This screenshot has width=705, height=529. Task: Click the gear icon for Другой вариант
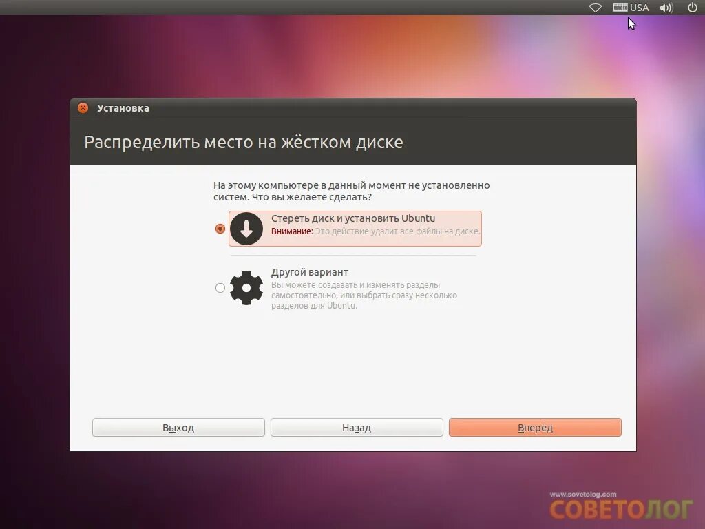click(x=246, y=288)
